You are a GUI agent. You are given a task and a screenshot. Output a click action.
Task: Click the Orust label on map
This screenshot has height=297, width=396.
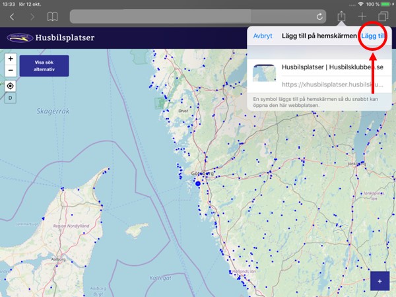point(183,111)
